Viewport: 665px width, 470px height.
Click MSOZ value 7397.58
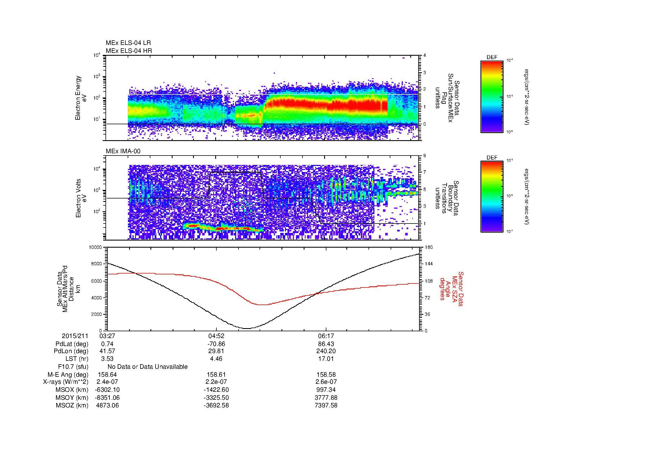326,405
